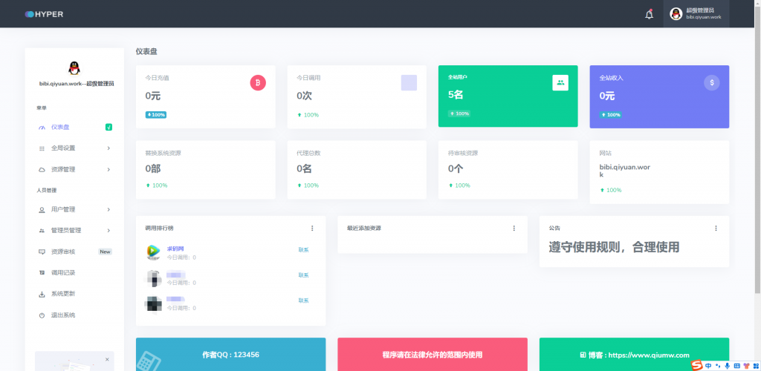761x371 pixels.
Task: Open the 超级管理员 account dropdown
Action: pos(696,14)
